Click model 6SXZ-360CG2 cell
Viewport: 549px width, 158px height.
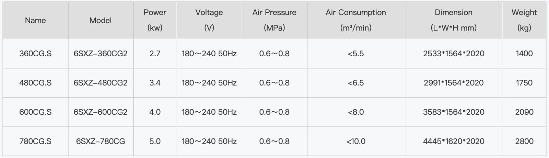tap(100, 54)
